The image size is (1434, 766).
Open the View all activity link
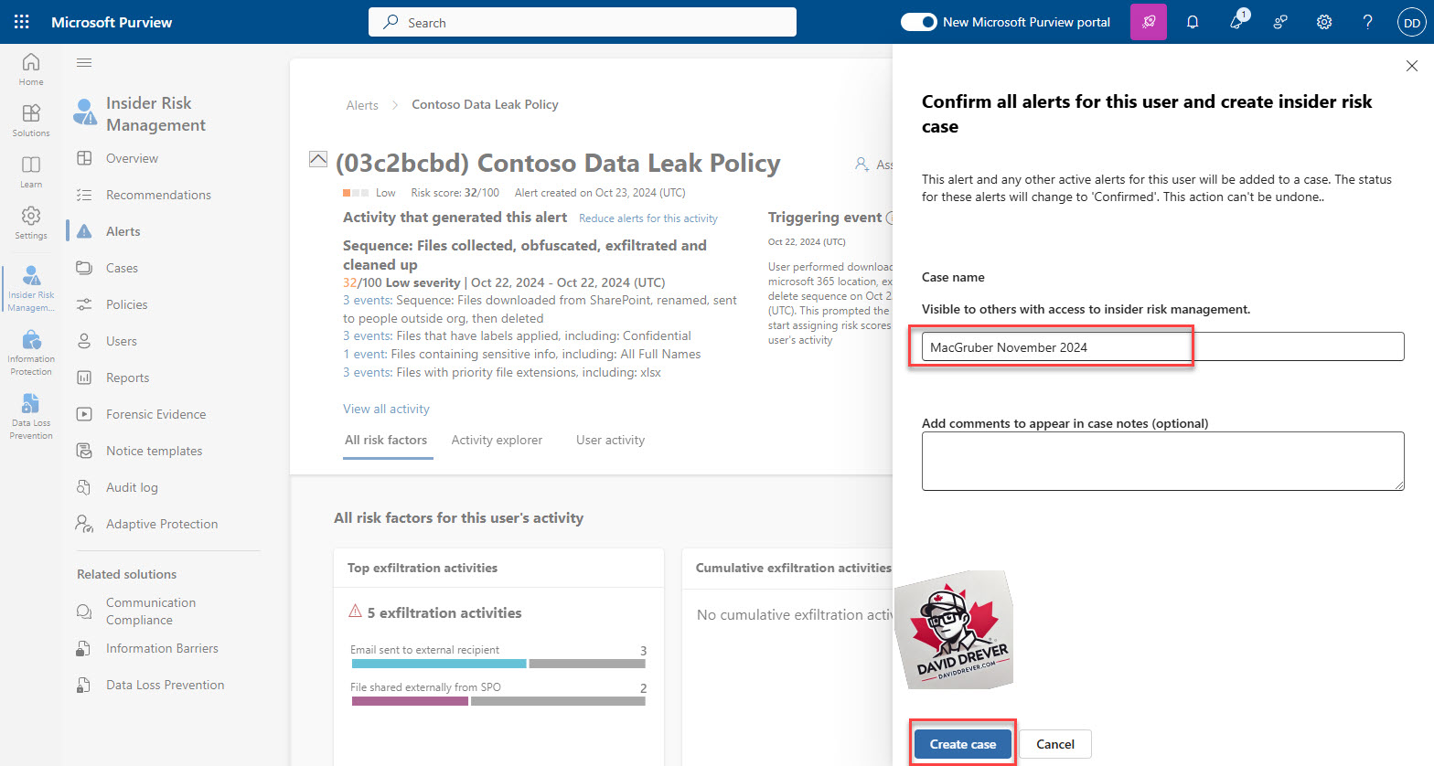click(x=386, y=409)
